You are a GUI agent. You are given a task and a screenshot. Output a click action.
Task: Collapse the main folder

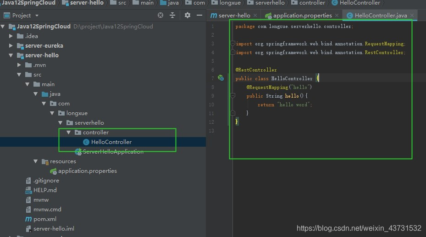[x=28, y=84]
